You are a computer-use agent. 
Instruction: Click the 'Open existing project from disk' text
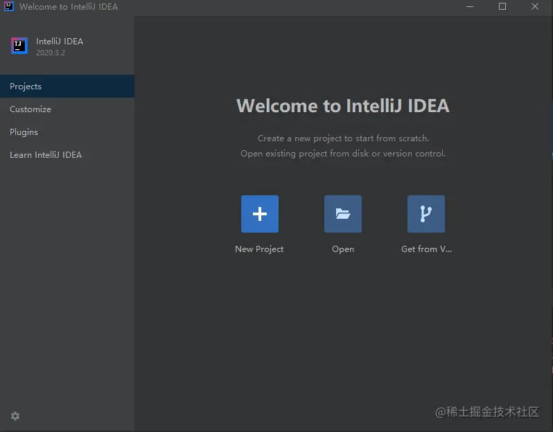coord(343,154)
